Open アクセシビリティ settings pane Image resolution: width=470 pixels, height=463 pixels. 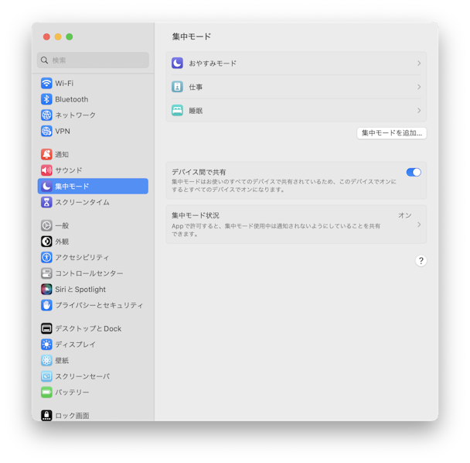point(93,257)
